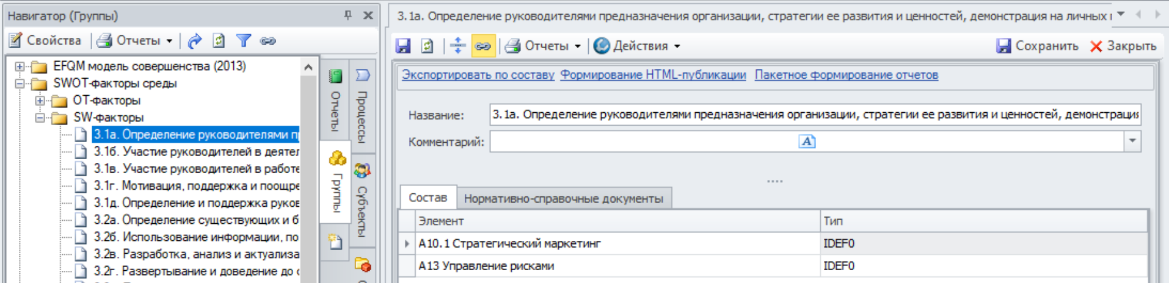
Task: Click the refresh icon in Navigator toolbar
Action: [x=219, y=41]
